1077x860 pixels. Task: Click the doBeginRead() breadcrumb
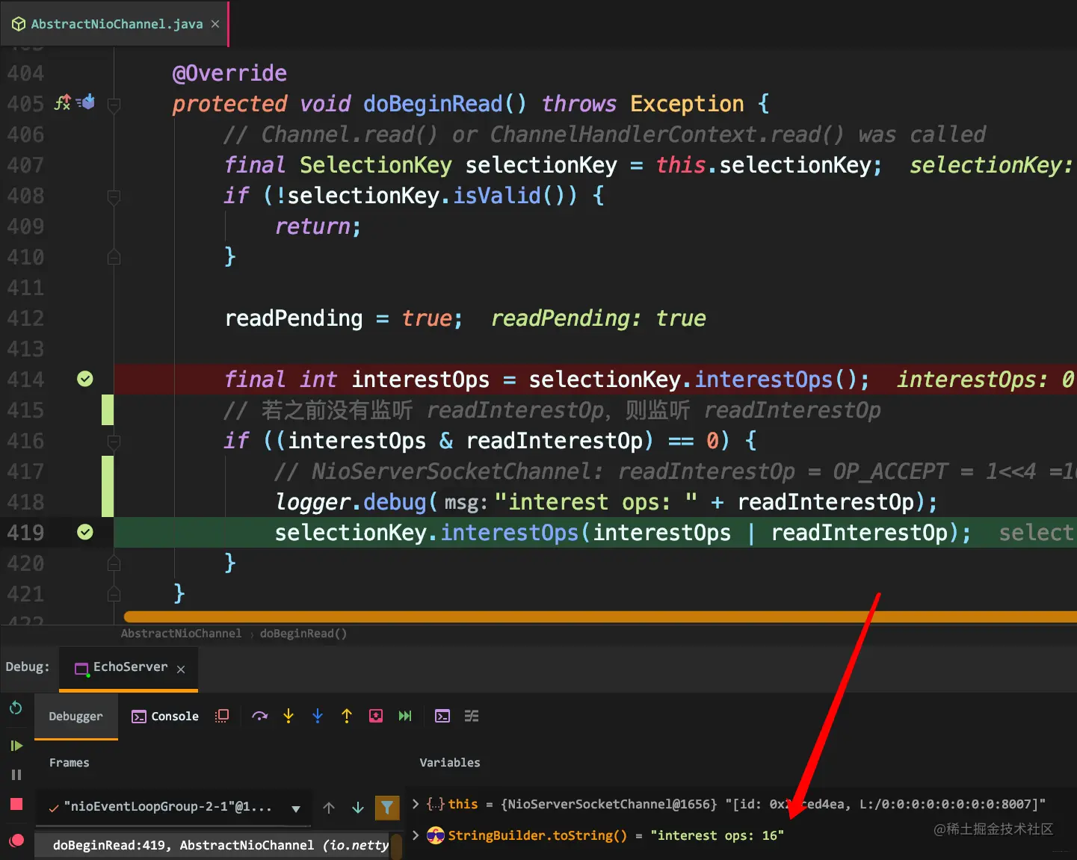click(x=303, y=634)
